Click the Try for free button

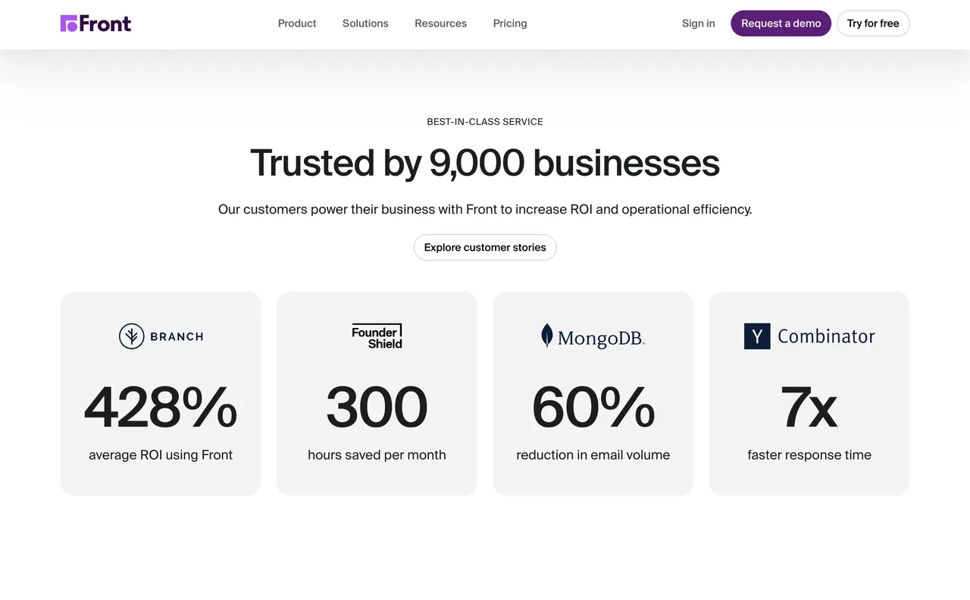[873, 23]
